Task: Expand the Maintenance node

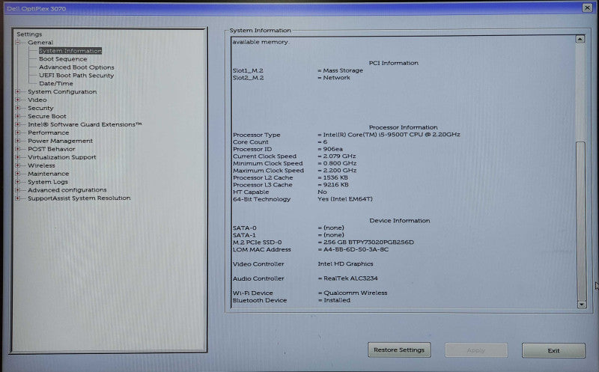Action: tap(17, 174)
